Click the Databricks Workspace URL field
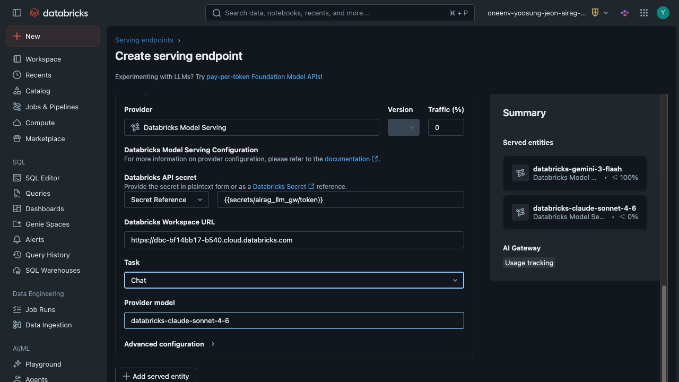 point(294,240)
